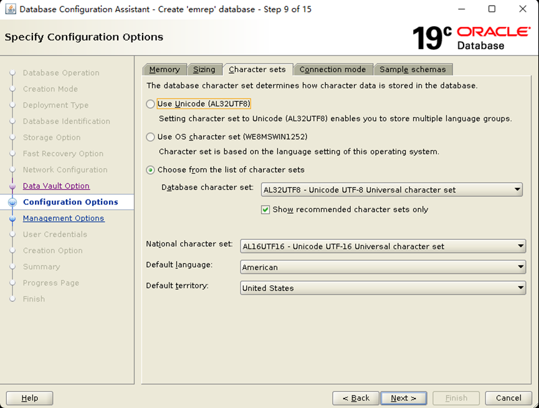Select Choose from the list of character sets

click(150, 170)
